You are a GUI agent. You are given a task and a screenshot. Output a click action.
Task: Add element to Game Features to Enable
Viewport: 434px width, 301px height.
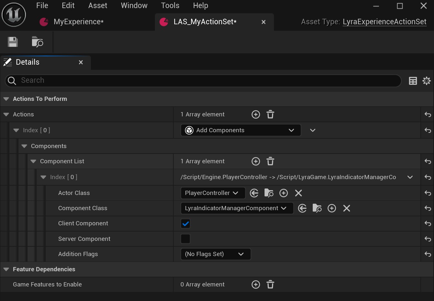coord(256,285)
